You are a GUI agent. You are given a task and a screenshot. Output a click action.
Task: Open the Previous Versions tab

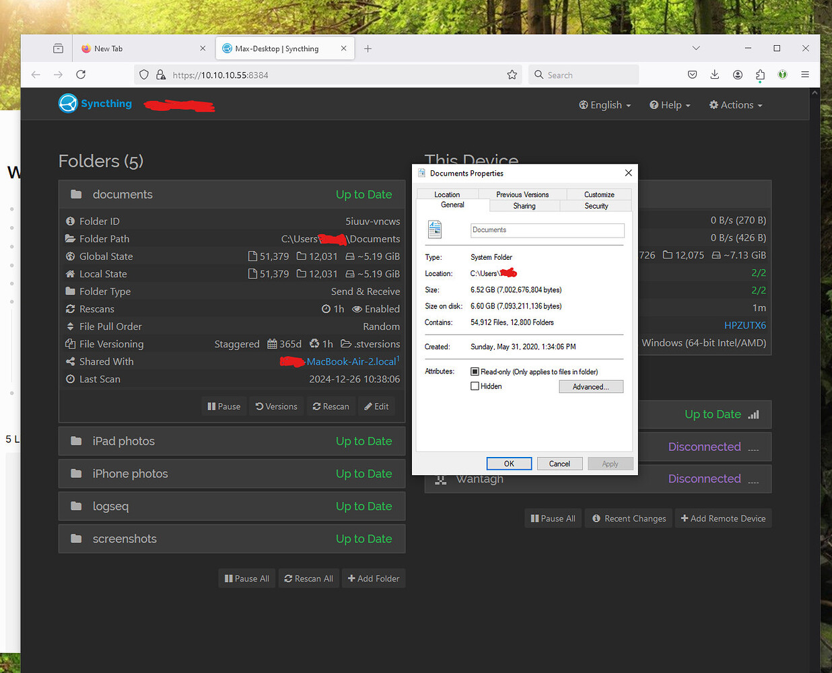(523, 194)
